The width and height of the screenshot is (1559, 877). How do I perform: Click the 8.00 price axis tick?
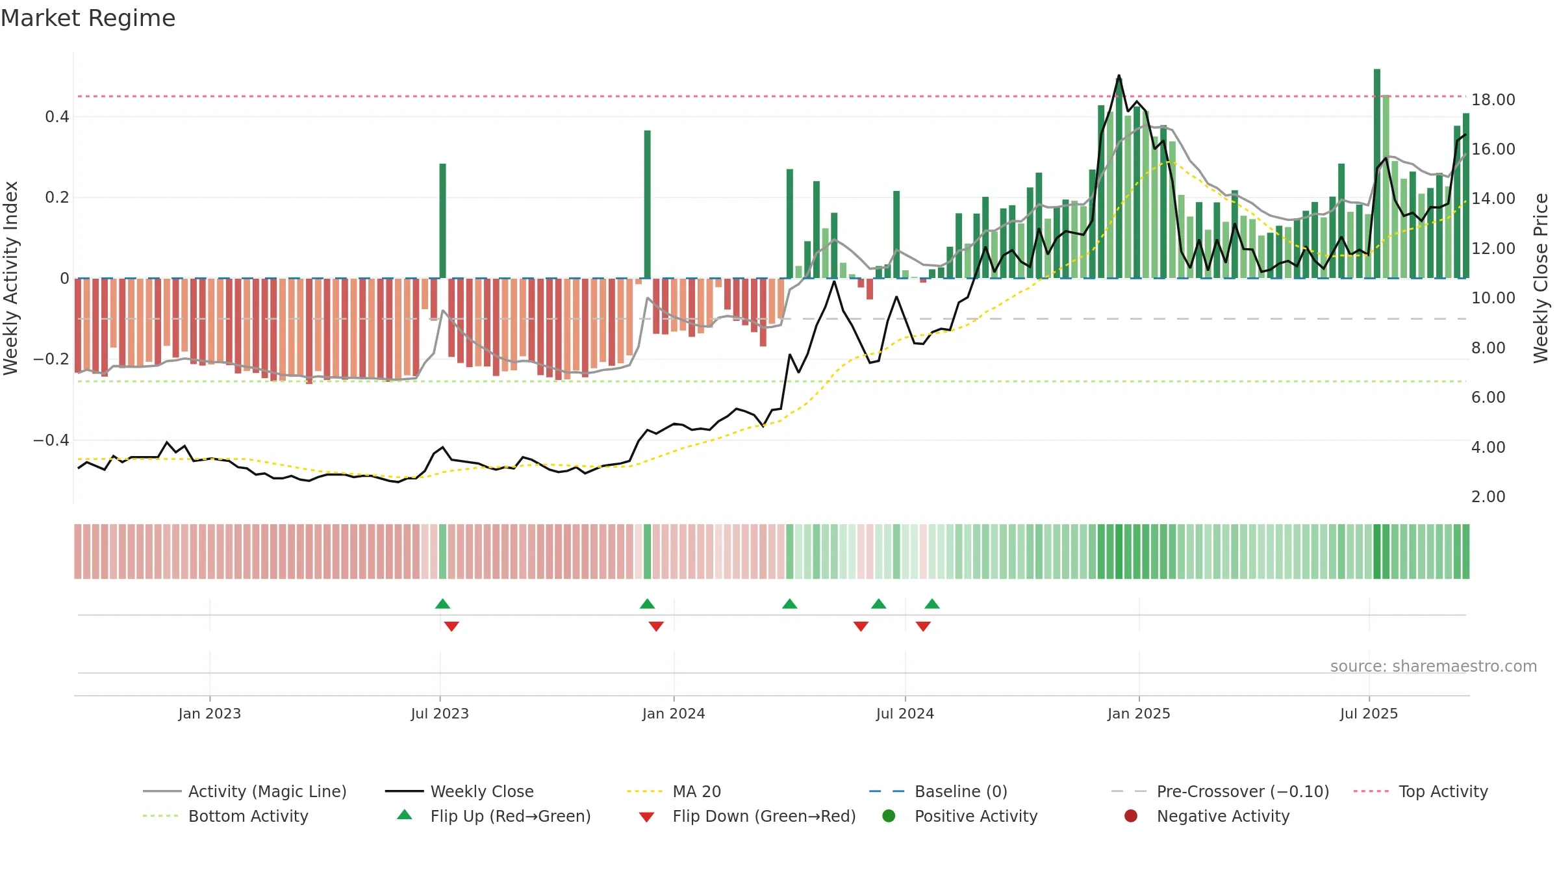pyautogui.click(x=1488, y=348)
